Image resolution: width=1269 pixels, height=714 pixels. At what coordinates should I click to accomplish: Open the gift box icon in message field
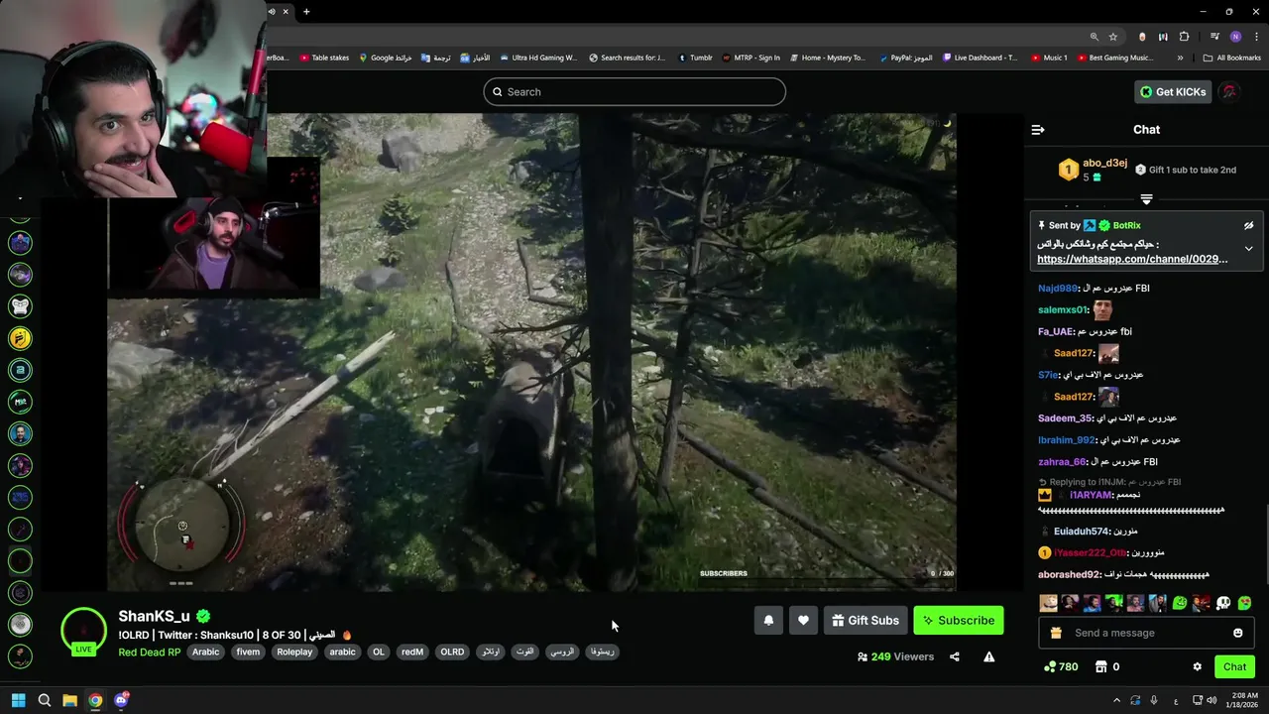(1056, 633)
